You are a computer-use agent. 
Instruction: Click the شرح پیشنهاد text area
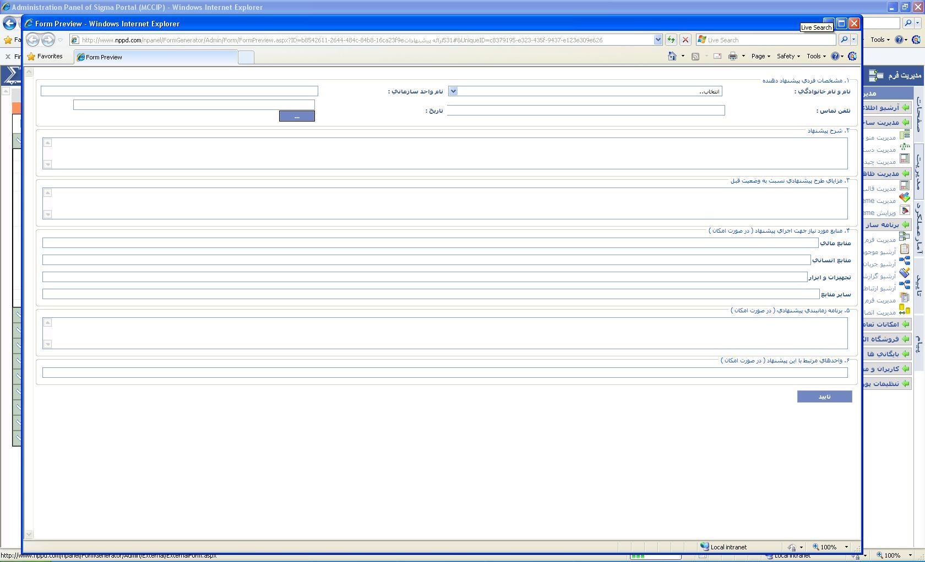445,153
